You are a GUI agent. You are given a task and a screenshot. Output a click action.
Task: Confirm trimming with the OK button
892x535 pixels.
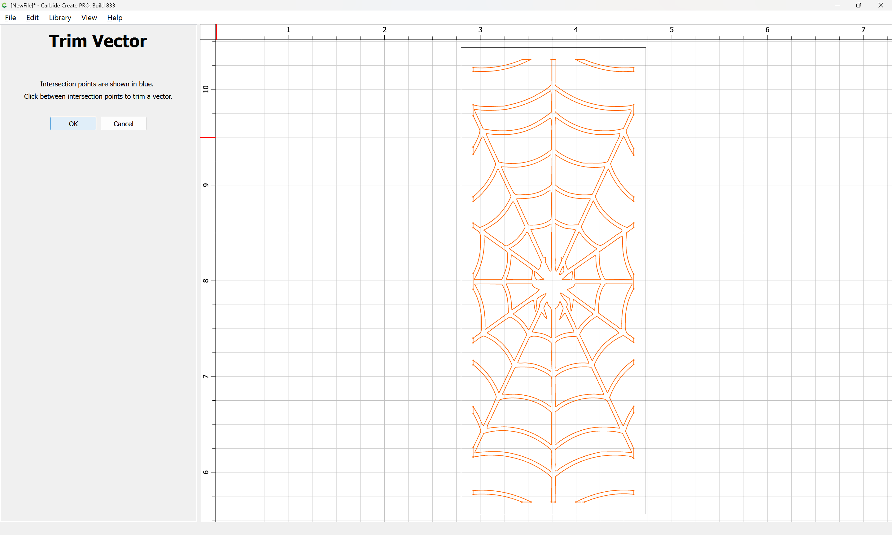point(73,124)
